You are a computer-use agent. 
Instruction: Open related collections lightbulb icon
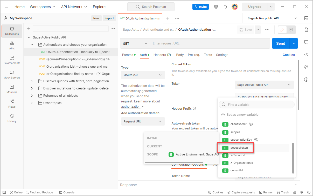tap(306, 67)
